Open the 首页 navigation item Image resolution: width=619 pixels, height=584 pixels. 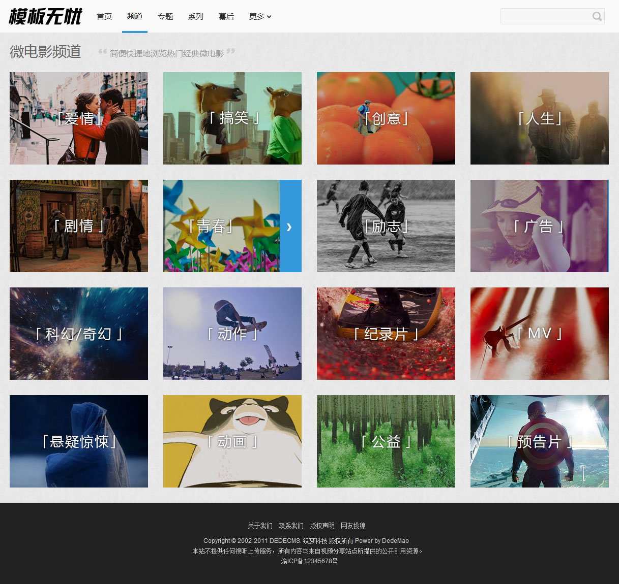point(104,17)
